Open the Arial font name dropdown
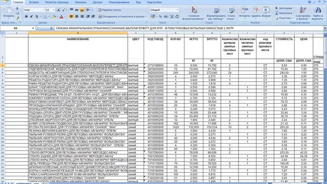 coord(44,10)
